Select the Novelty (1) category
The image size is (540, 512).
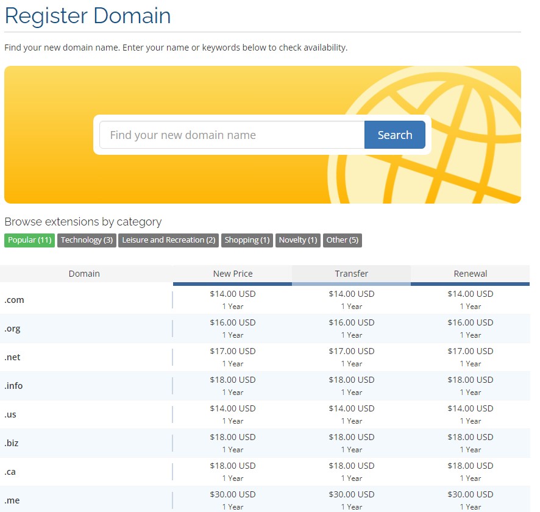[298, 240]
